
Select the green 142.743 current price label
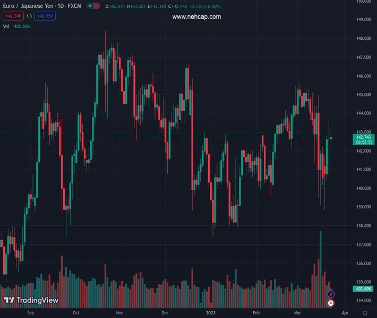pyautogui.click(x=364, y=137)
